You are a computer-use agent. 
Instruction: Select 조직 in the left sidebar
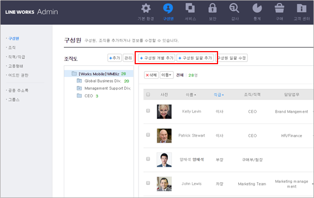(x=12, y=47)
